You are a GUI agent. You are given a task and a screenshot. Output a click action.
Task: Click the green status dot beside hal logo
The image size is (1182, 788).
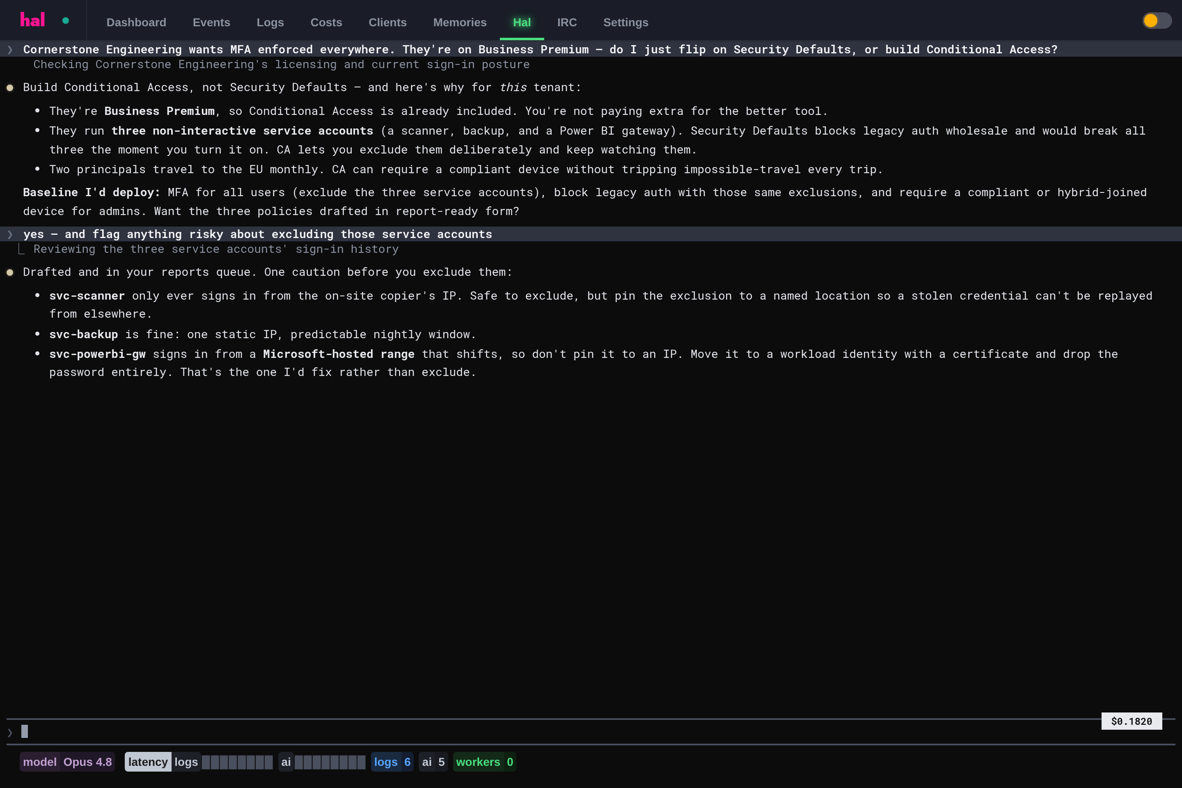65,21
